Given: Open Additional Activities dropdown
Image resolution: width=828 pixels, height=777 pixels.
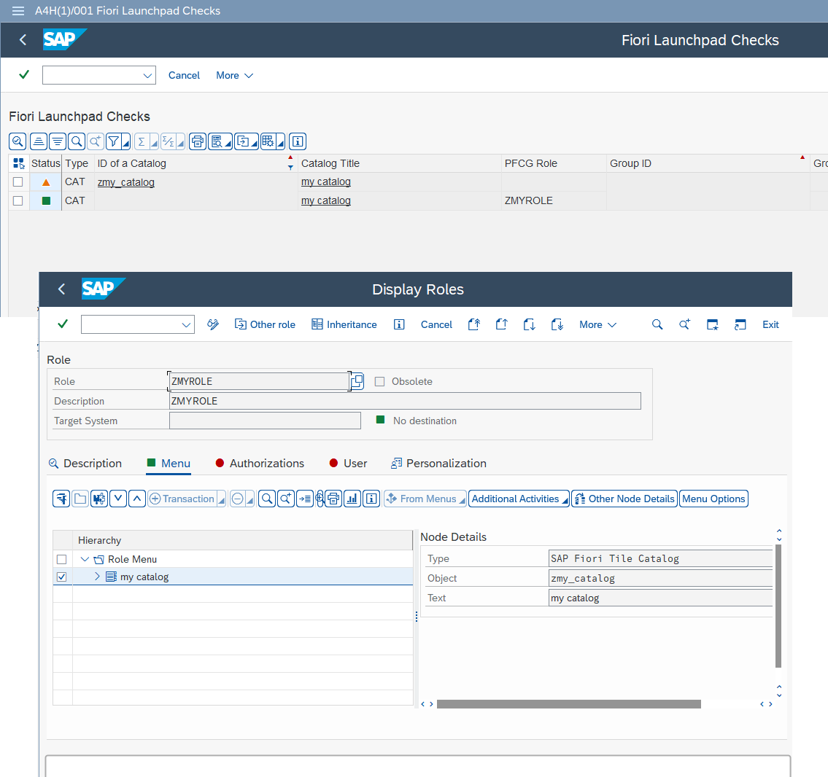Looking at the screenshot, I should (x=519, y=499).
